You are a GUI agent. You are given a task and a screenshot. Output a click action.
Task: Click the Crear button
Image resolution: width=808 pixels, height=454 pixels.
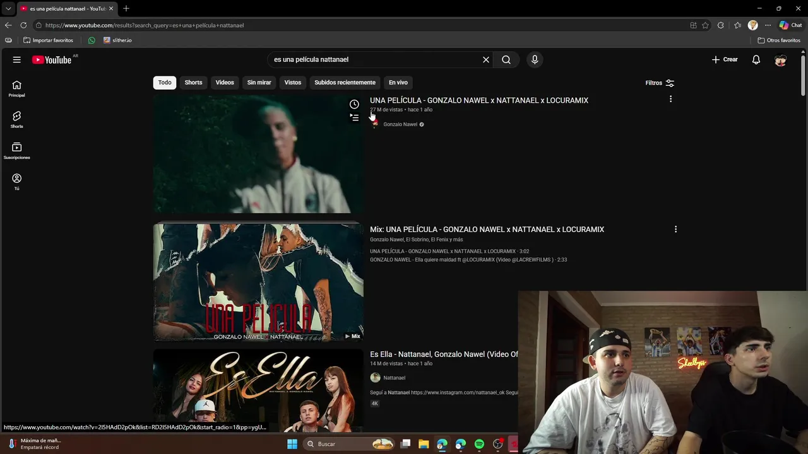click(724, 59)
